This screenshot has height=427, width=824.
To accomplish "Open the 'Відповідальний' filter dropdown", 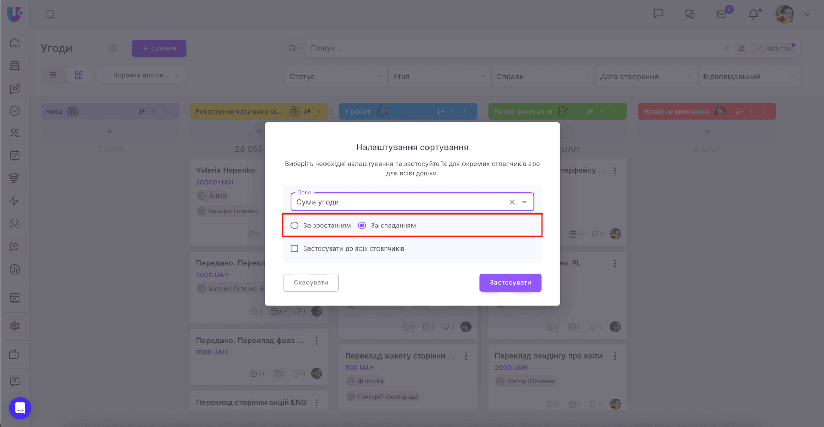I will pos(749,77).
